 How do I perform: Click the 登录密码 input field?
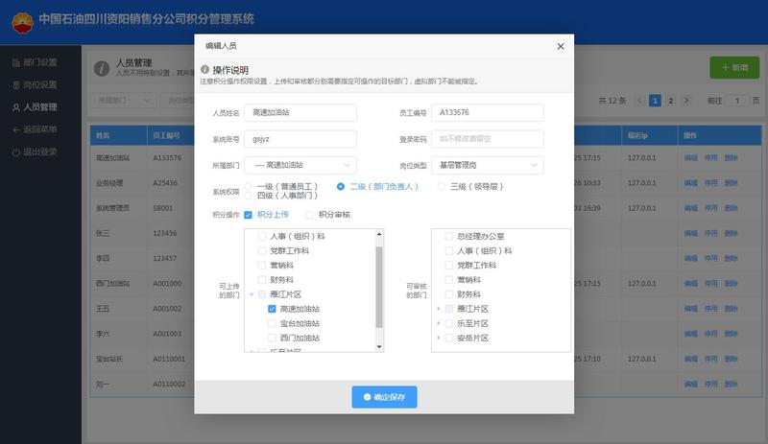(488, 139)
